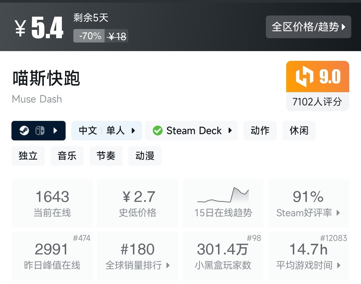Image resolution: width=361 pixels, height=284 pixels.
Task: Select the 动作 genre tag
Action: [x=260, y=131]
